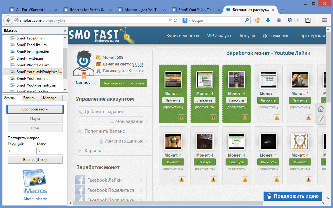
Task: Click the Garinov user avatar
Action: coord(84,64)
